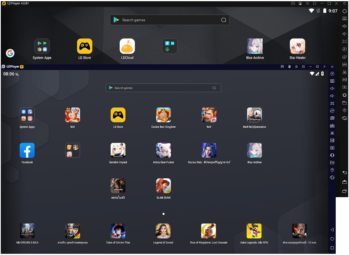
Task: Launch MU ORIGIN 3 ASIA
Action: pyautogui.click(x=27, y=231)
